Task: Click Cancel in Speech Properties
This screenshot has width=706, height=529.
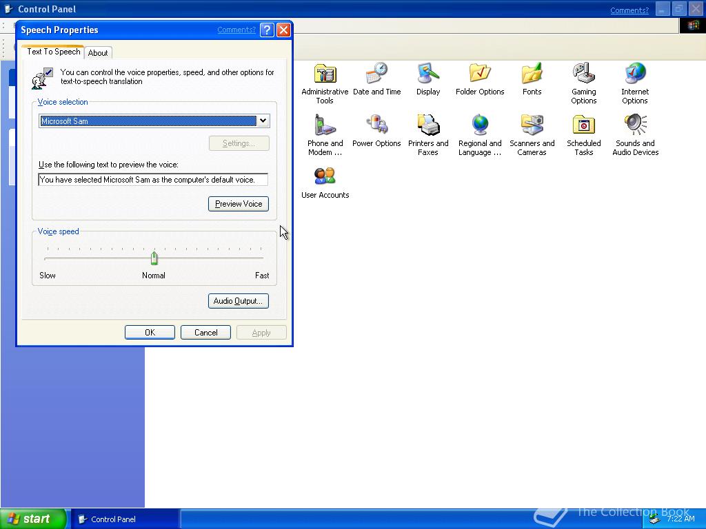Action: pos(205,333)
